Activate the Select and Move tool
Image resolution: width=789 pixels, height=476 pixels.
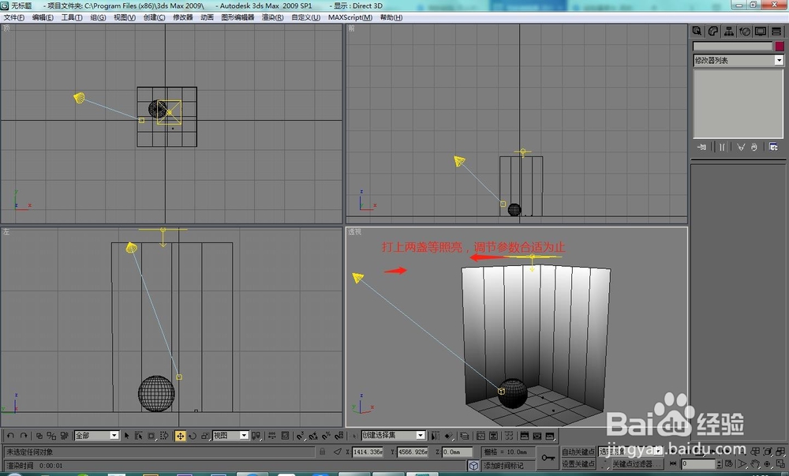(180, 436)
